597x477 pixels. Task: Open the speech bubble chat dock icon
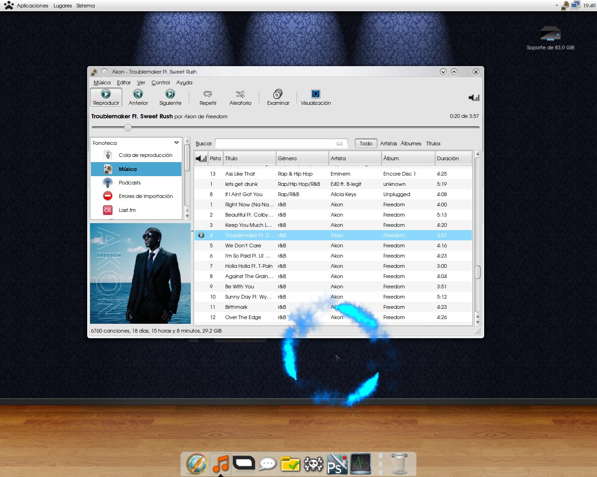(x=267, y=464)
